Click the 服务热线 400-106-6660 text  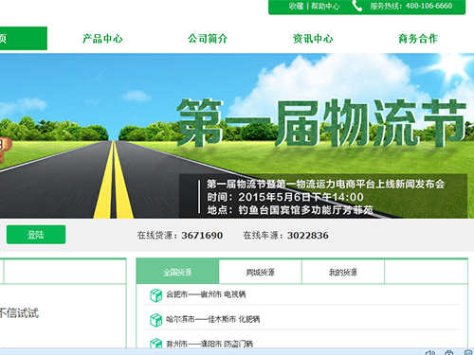(x=411, y=6)
